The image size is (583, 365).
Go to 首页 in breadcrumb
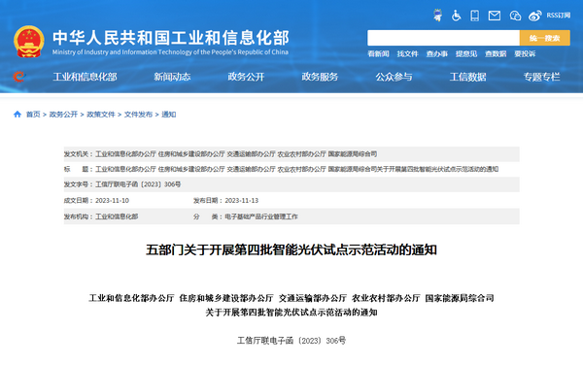pos(33,115)
